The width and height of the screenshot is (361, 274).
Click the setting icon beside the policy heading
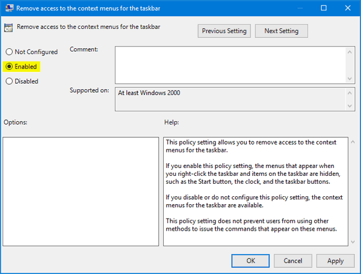pyautogui.click(x=9, y=28)
